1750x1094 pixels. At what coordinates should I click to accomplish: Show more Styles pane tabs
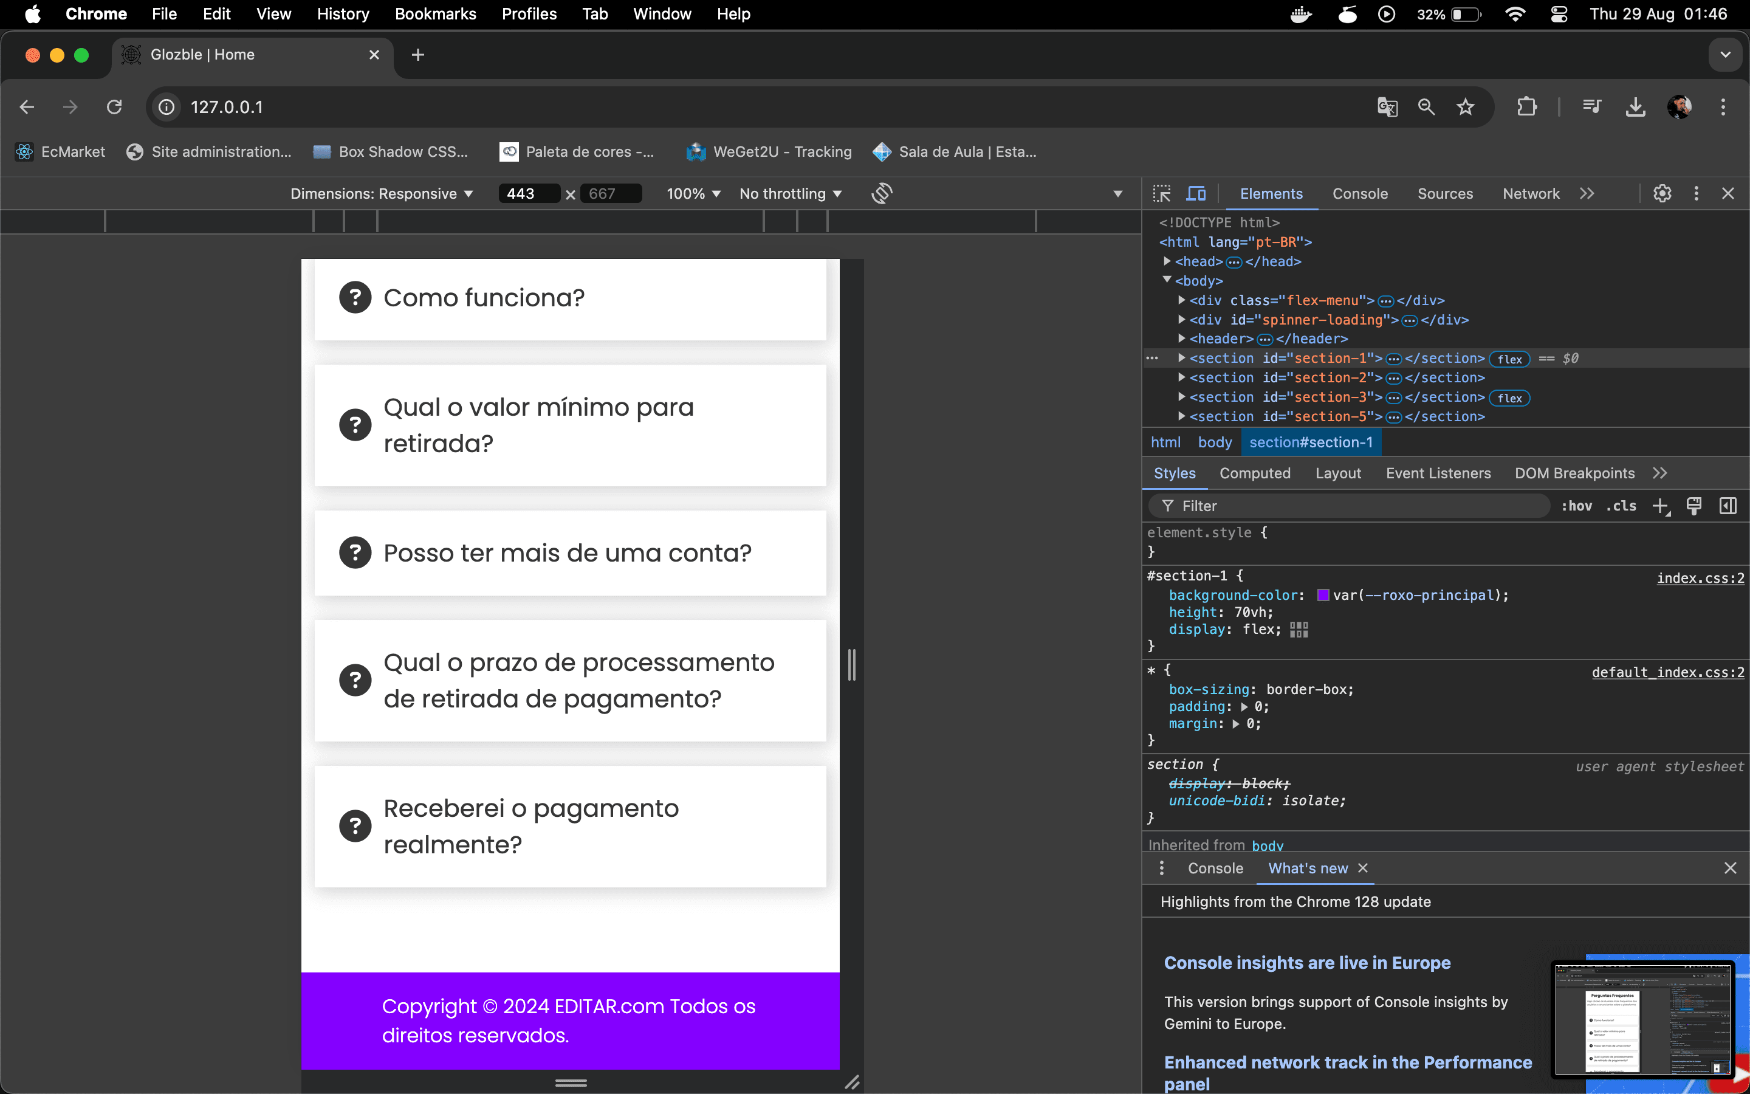pyautogui.click(x=1660, y=473)
